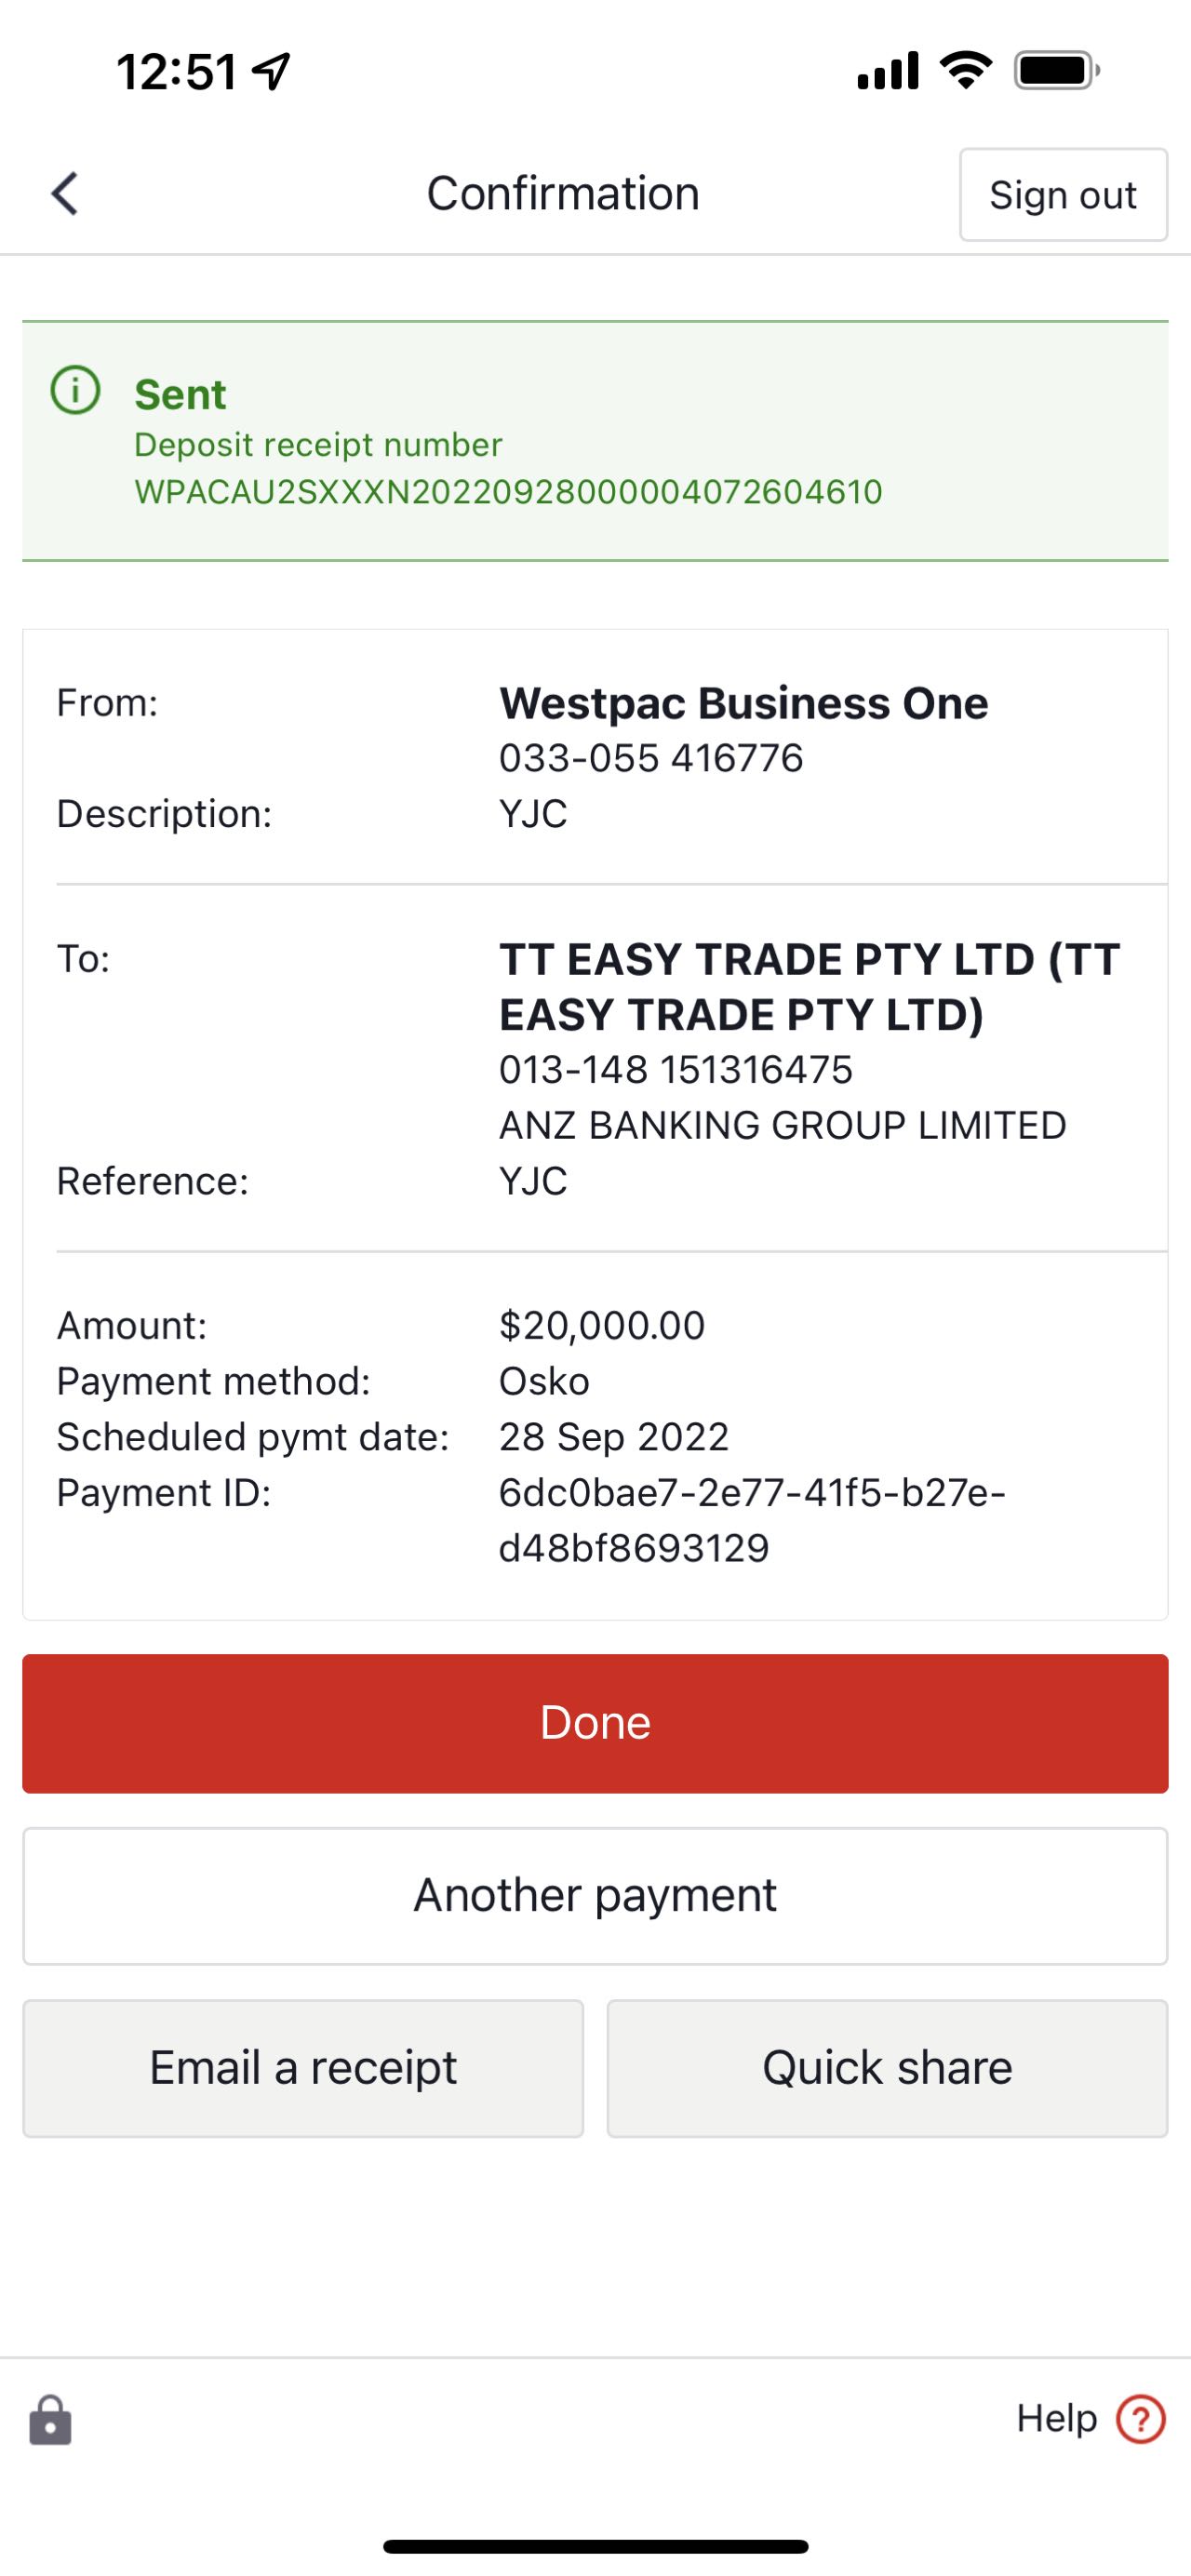This screenshot has width=1191, height=2576.
Task: Tap the padlock security icon
Action: 50,2420
